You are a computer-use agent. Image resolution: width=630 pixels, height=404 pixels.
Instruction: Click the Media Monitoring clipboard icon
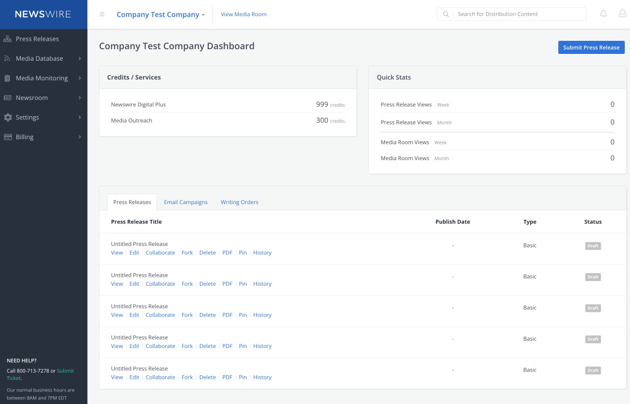pyautogui.click(x=7, y=78)
